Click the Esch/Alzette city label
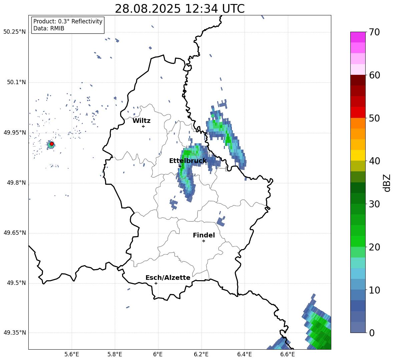Image resolution: width=395 pixels, height=361 pixels. tap(168, 278)
